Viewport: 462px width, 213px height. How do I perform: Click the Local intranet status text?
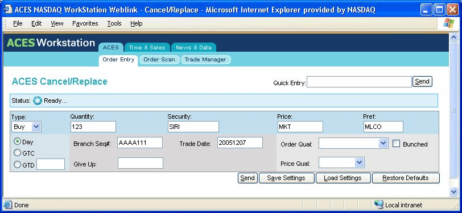tap(403, 205)
